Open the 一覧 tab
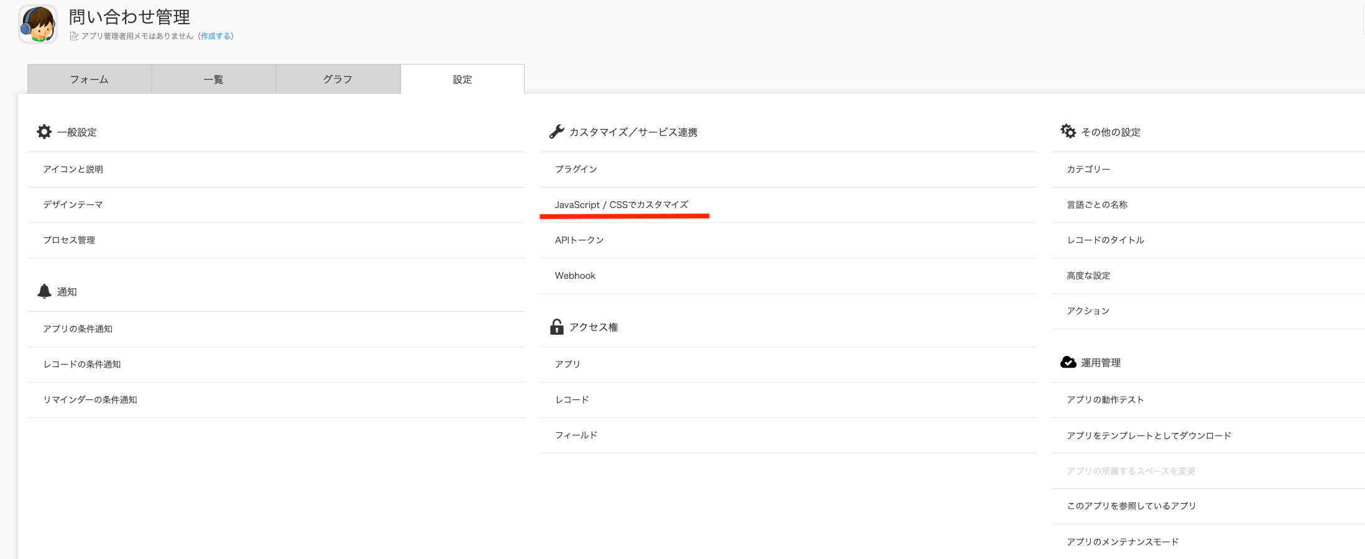The width and height of the screenshot is (1365, 559). 214,80
